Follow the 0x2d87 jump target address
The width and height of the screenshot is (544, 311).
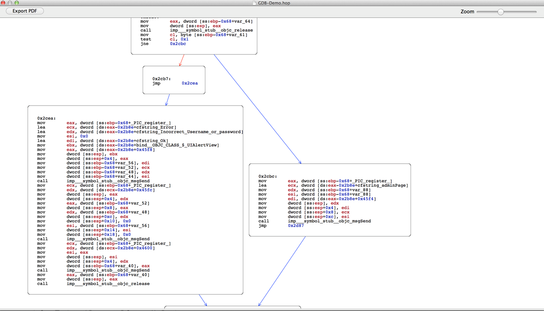point(296,226)
